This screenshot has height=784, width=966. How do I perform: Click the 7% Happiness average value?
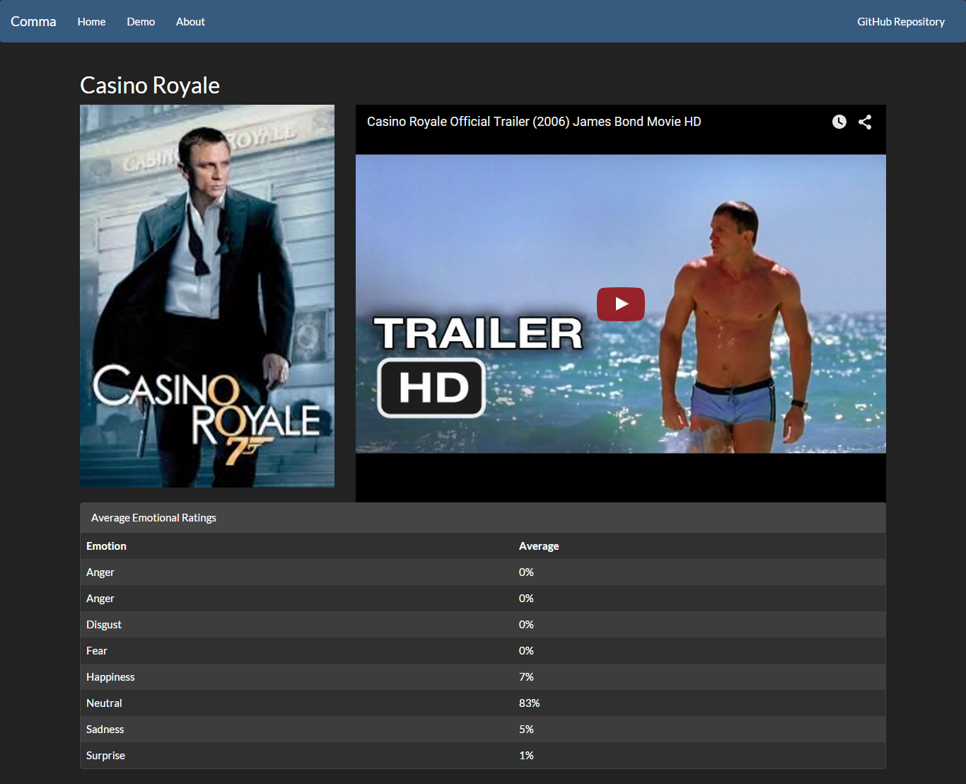(526, 677)
